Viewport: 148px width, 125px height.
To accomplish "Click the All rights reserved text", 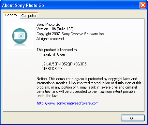I will [x=51, y=39].
